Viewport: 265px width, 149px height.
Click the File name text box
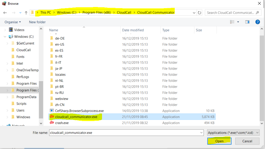124,133
